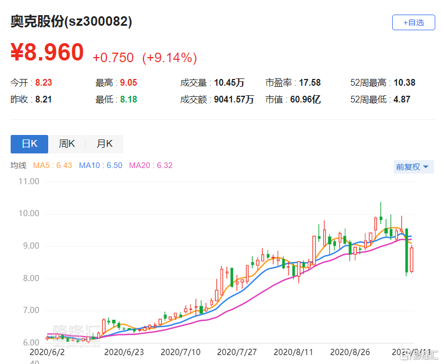
Task: Click the 2020/8/11 date axis label
Action: (294, 352)
